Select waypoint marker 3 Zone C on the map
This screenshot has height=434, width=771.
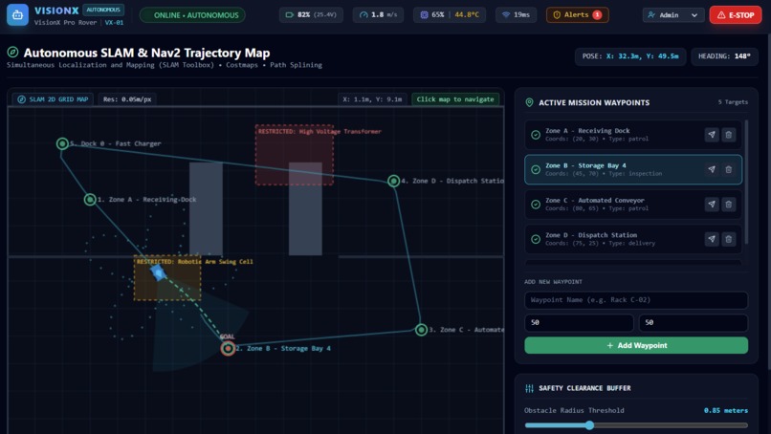[x=421, y=329]
